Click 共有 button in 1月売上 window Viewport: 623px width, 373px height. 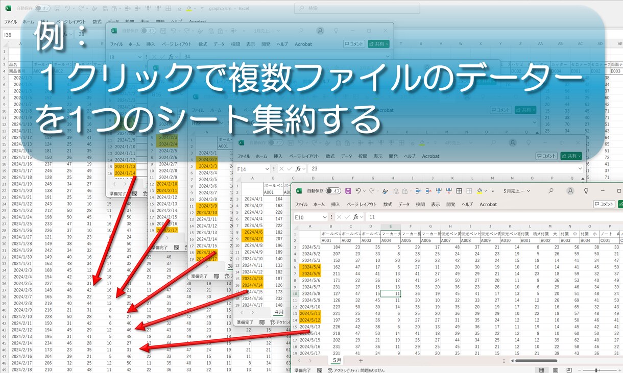[x=378, y=44]
